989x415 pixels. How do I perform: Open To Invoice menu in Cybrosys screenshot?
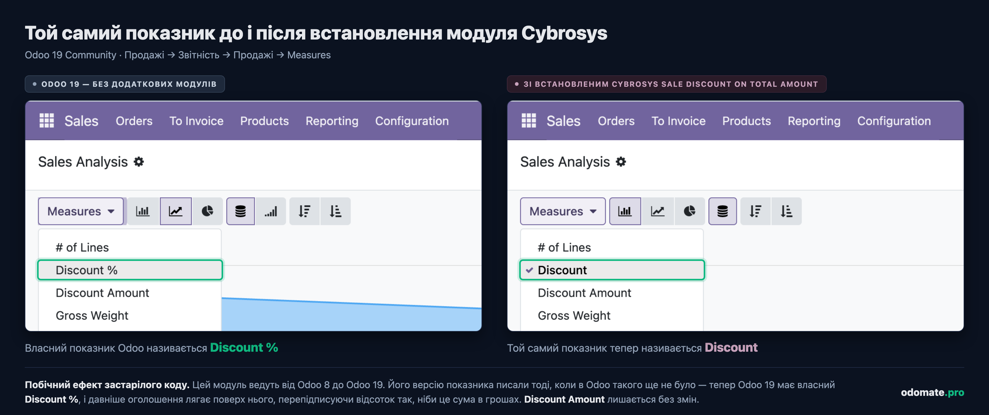tap(679, 121)
